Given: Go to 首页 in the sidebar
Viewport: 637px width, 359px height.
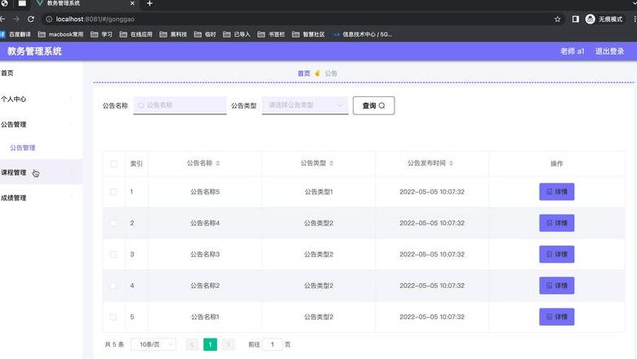Looking at the screenshot, I should pos(41,73).
